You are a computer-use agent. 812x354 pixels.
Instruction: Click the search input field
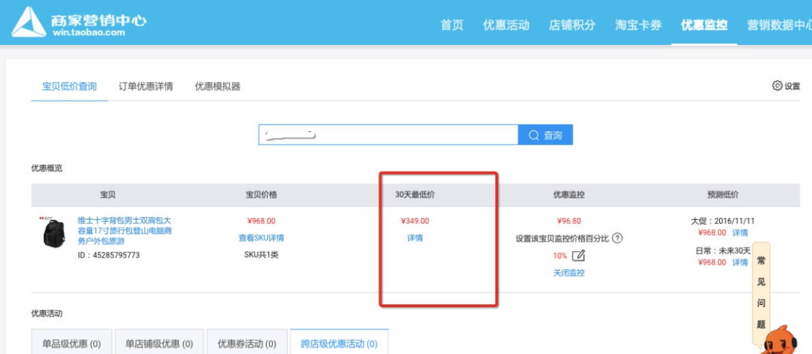point(388,135)
